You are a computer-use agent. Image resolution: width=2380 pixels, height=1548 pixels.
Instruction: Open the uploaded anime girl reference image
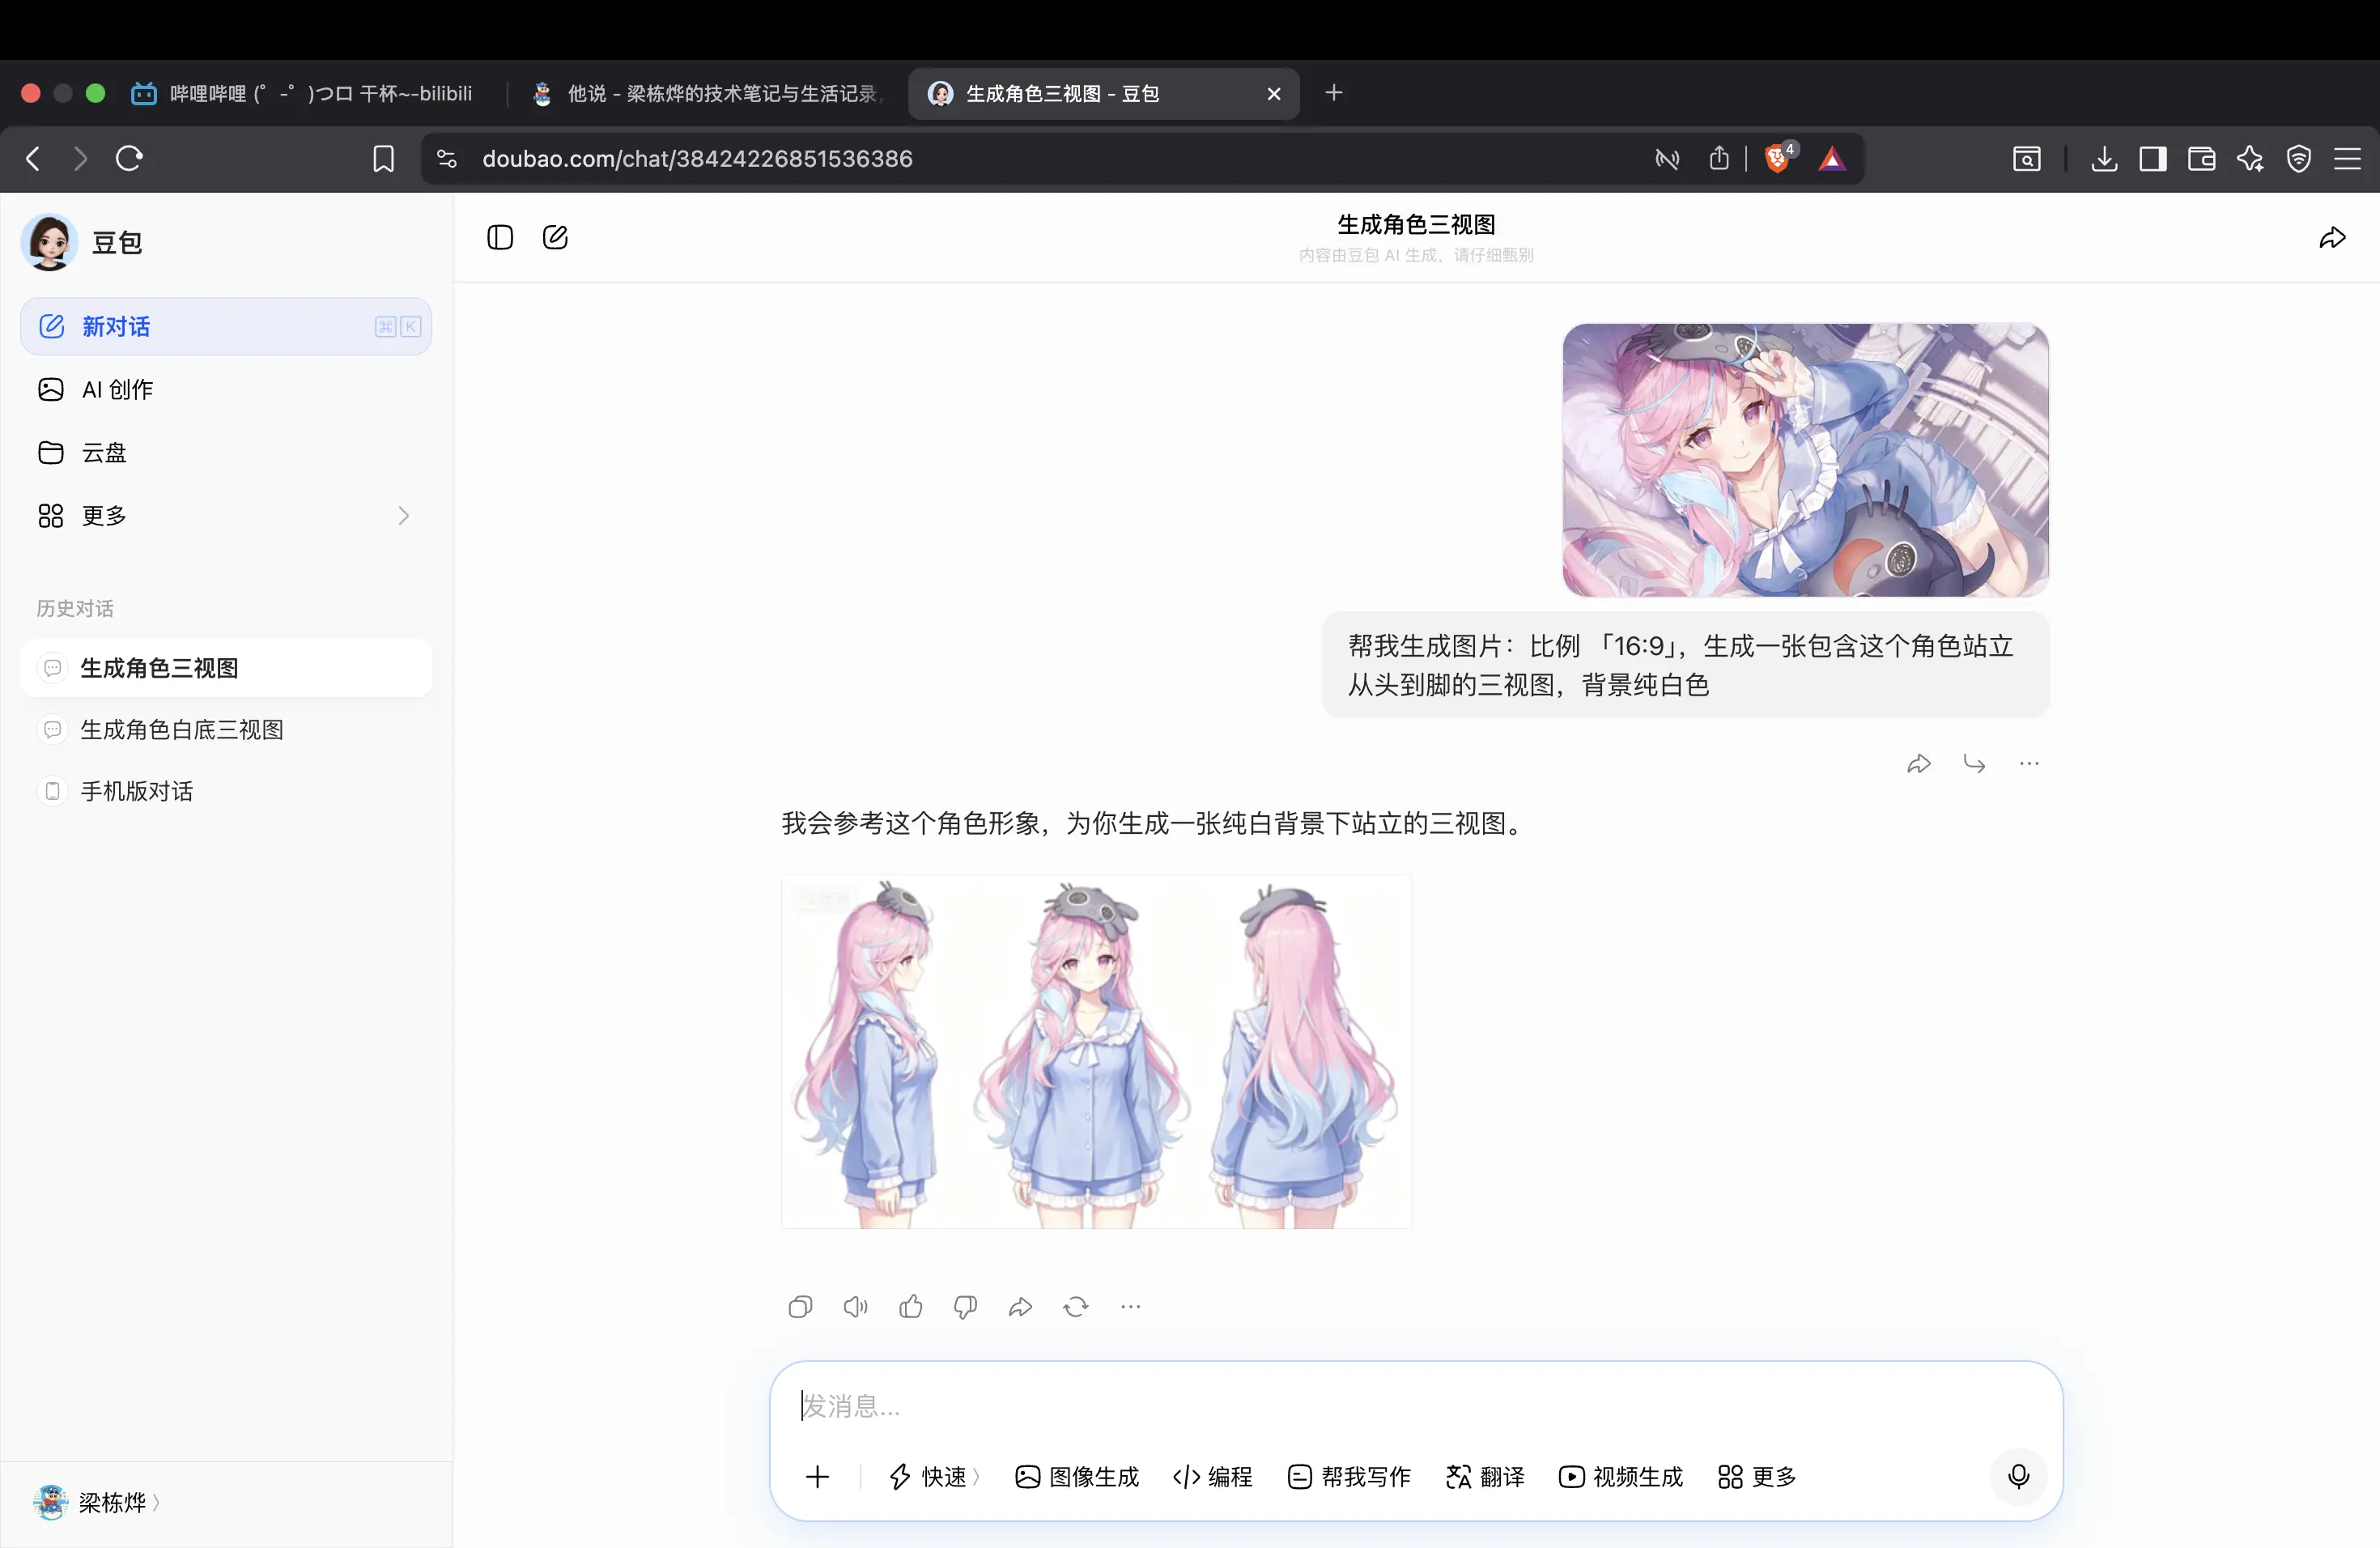pyautogui.click(x=1806, y=460)
